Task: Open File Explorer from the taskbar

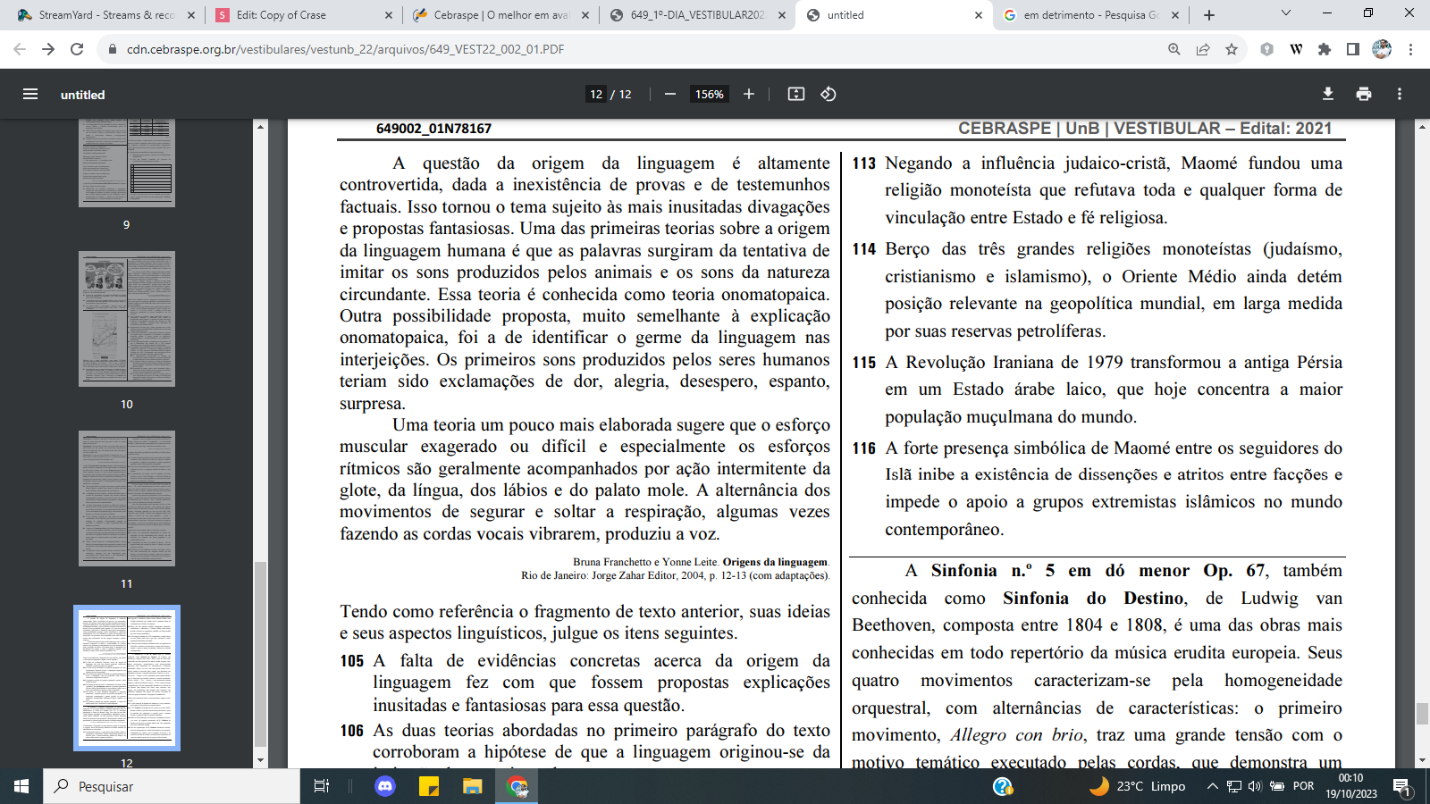Action: tap(472, 786)
